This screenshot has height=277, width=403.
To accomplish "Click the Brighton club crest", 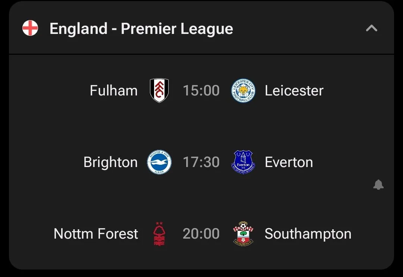I will pos(159,162).
